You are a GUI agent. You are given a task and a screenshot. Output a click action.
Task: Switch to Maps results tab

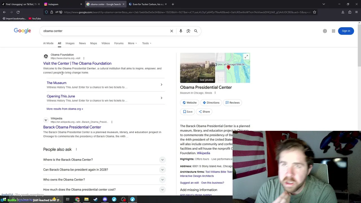click(93, 43)
